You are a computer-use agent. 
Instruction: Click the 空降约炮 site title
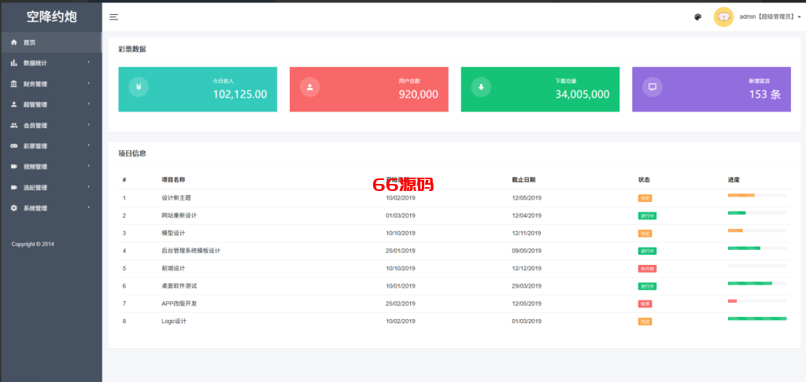51,17
